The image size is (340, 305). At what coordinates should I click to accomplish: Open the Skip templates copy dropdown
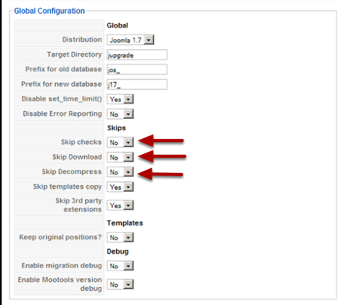120,187
